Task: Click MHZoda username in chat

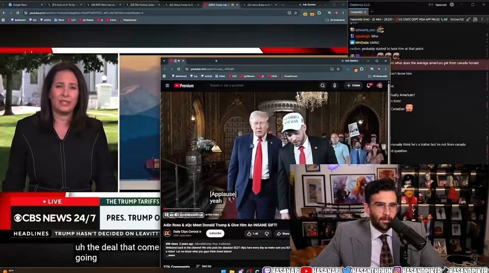Action: (361, 42)
